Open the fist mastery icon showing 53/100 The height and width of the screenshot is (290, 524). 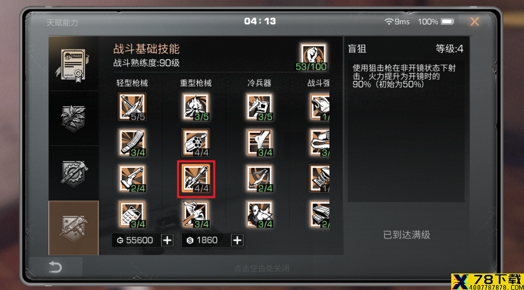tap(313, 57)
